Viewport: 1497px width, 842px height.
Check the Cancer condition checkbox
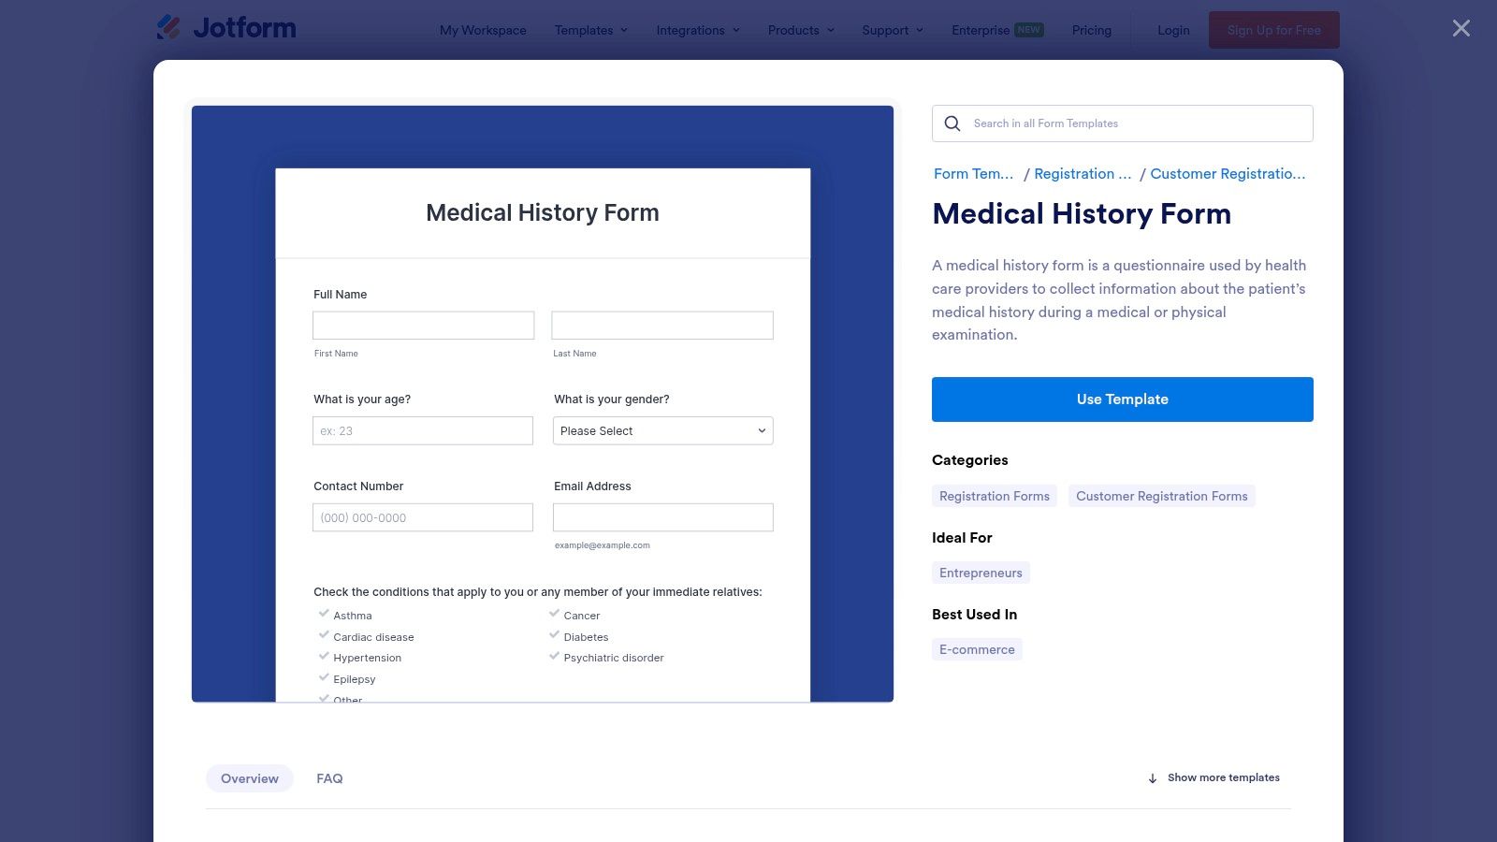pyautogui.click(x=553, y=614)
